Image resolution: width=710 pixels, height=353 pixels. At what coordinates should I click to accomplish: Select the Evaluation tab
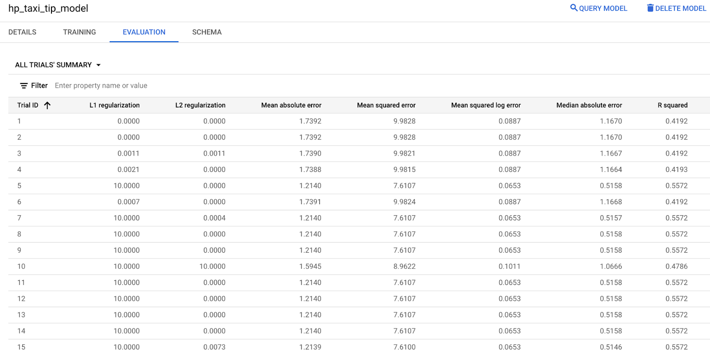point(144,32)
